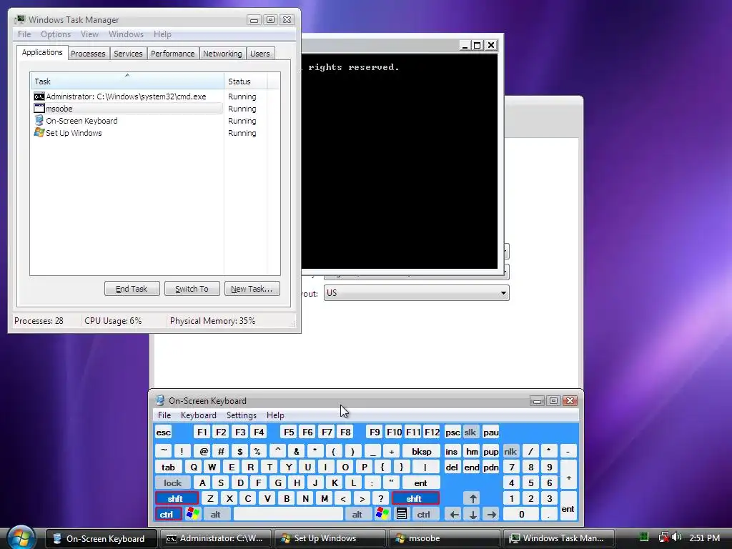Click the tab key on On-Screen Keyboard

[169, 468]
